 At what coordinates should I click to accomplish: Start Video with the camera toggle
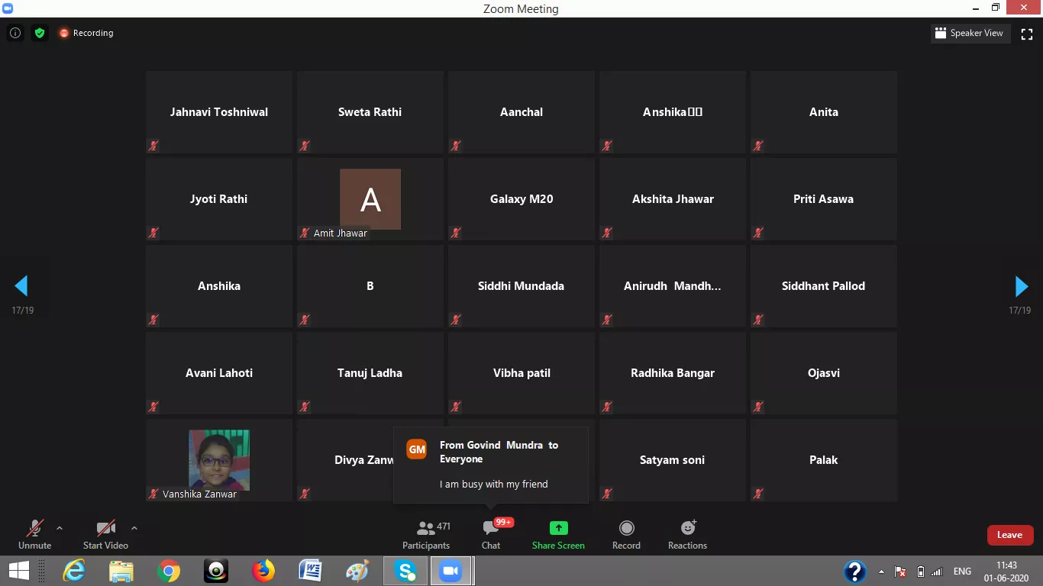pos(105,534)
